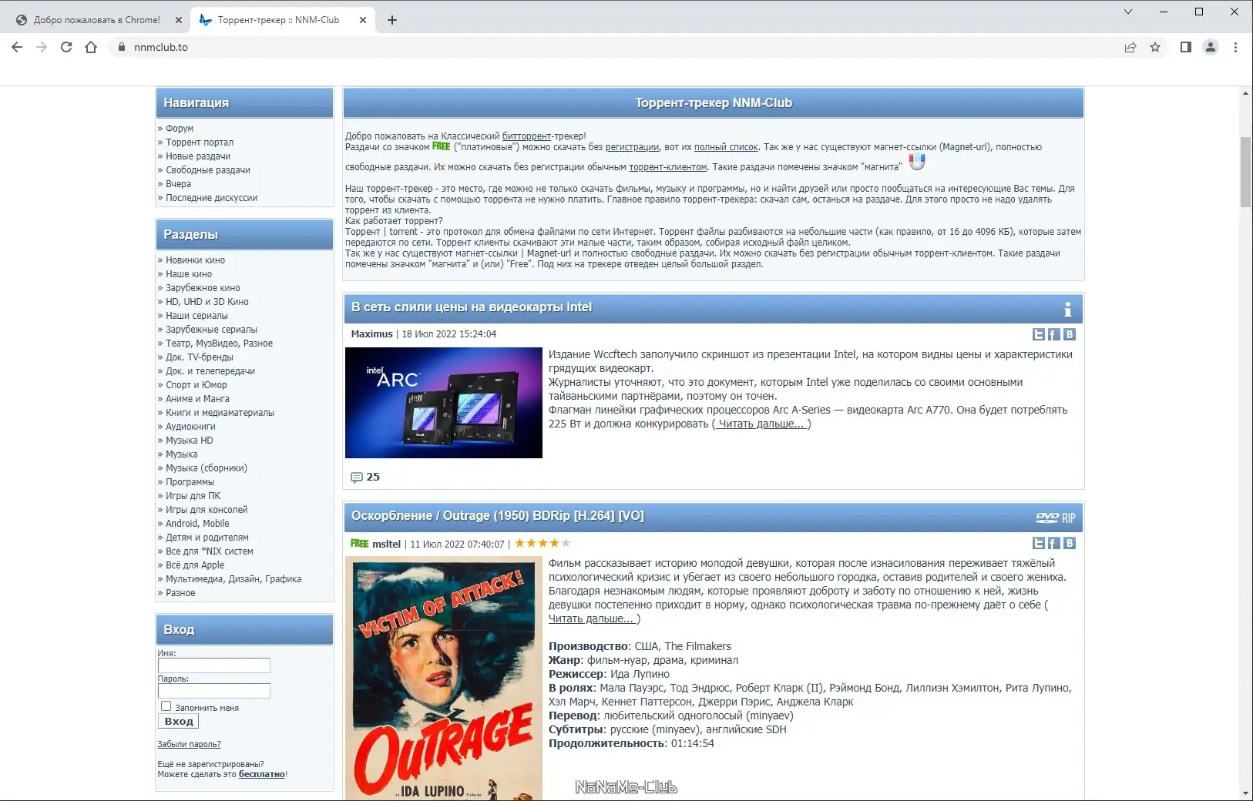Screen dimensions: 1253x801
Task: Focus the 'Пароль' password field
Action: 214,691
